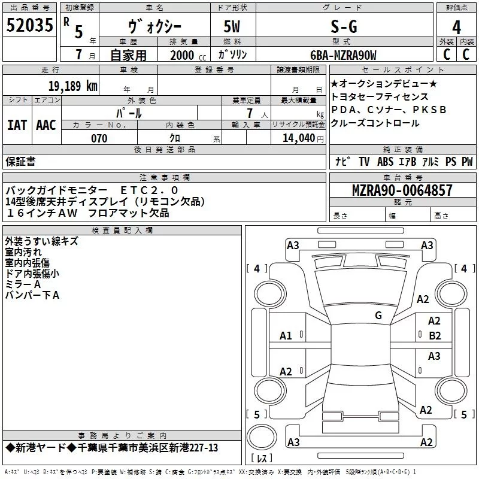Select inspector note 外装うすい線キズ
Screen dimensions: 479x479
click(x=41, y=241)
